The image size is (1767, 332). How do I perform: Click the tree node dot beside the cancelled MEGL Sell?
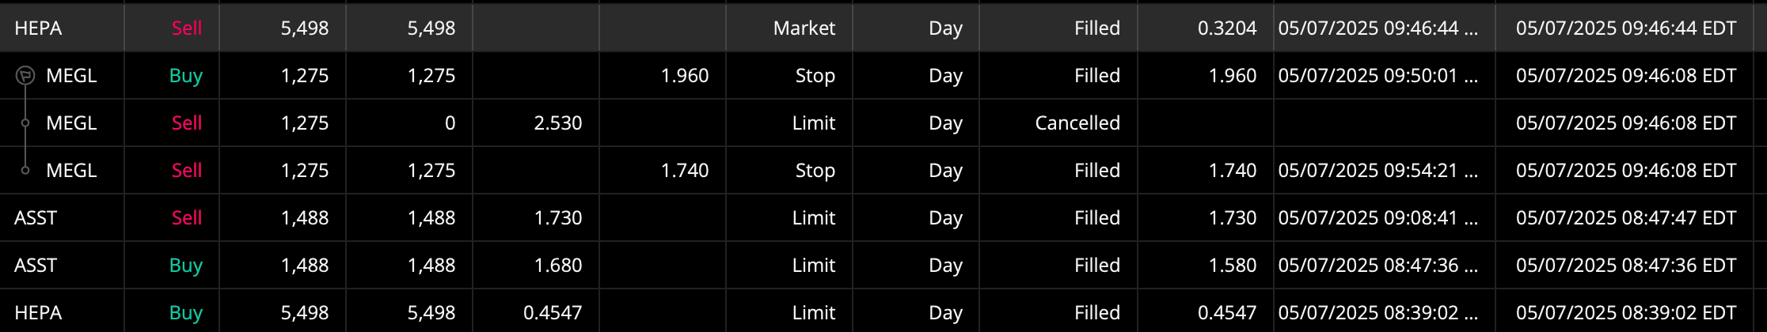click(25, 123)
